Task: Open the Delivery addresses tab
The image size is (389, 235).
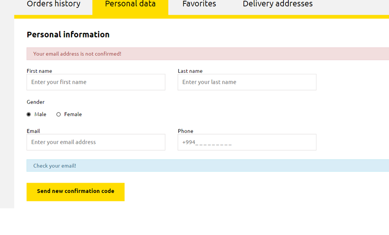Action: tap(278, 4)
